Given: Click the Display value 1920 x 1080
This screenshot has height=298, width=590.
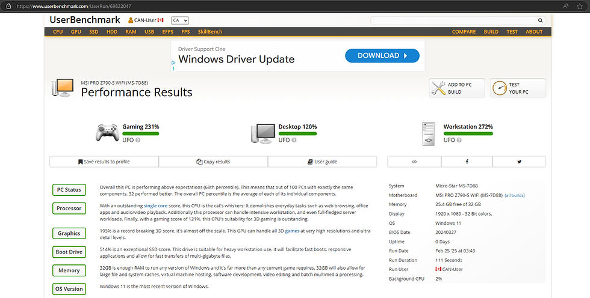Looking at the screenshot, I should tap(464, 214).
